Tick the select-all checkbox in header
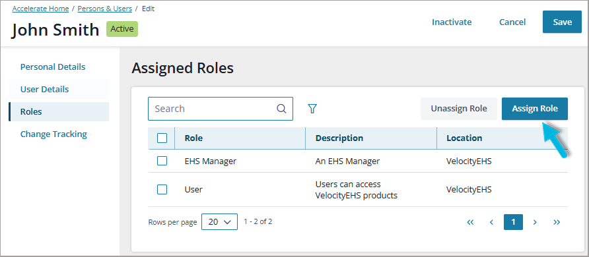 (162, 138)
